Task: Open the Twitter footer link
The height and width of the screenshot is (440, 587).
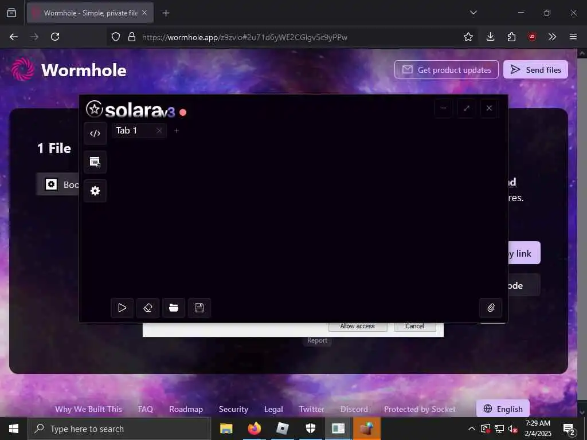Action: pyautogui.click(x=312, y=409)
